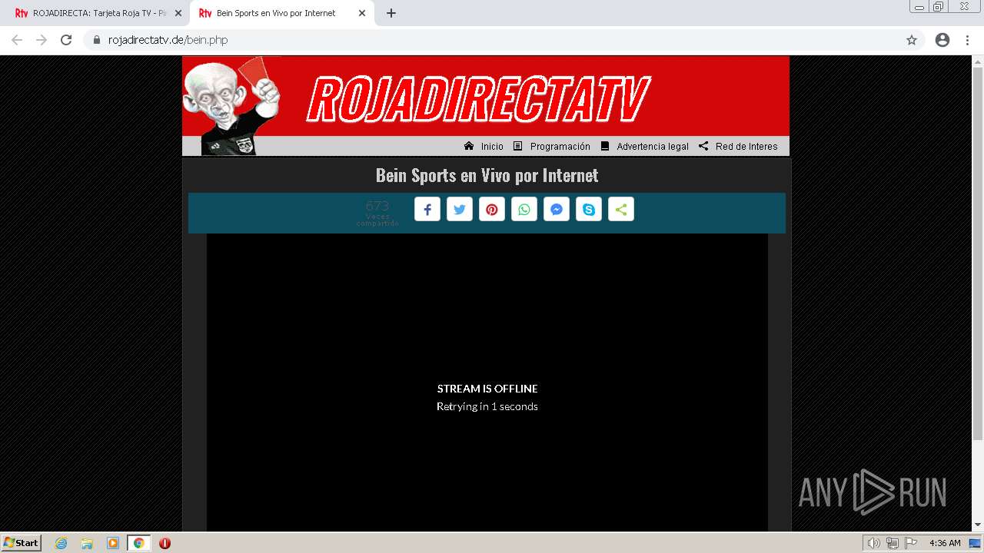
Task: Click the Show desktop button beside the clock
Action: (975, 543)
